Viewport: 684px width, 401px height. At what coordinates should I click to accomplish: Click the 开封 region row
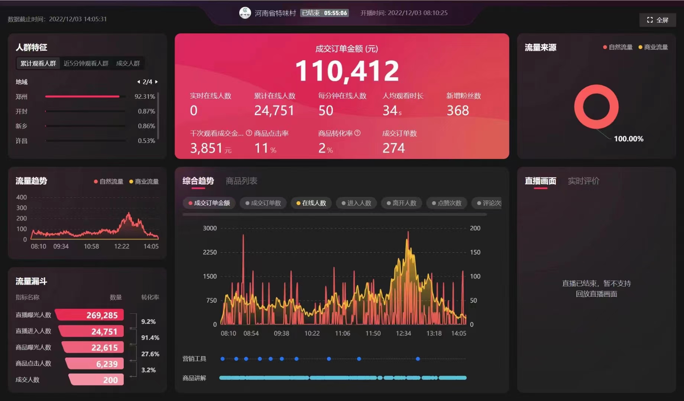point(85,111)
